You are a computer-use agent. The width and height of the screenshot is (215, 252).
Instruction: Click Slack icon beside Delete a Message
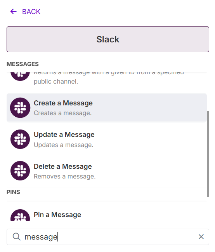pos(20,171)
